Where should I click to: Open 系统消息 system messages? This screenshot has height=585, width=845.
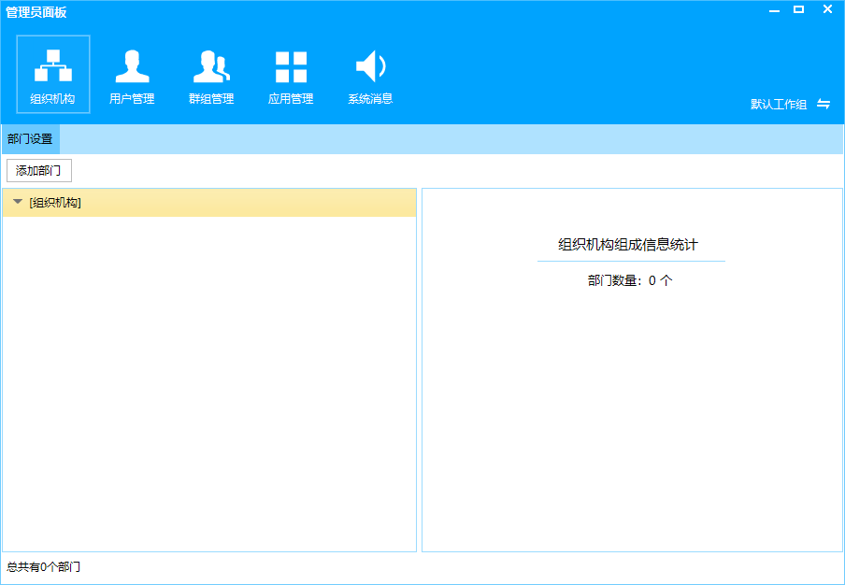pos(370,75)
